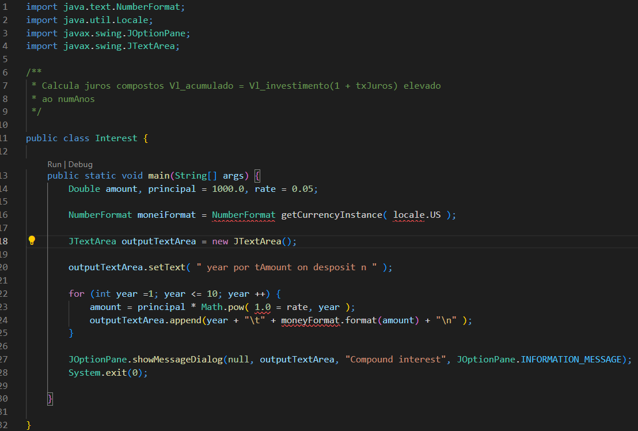Click the "Compound interest" string literal
The image size is (638, 431).
396,360
